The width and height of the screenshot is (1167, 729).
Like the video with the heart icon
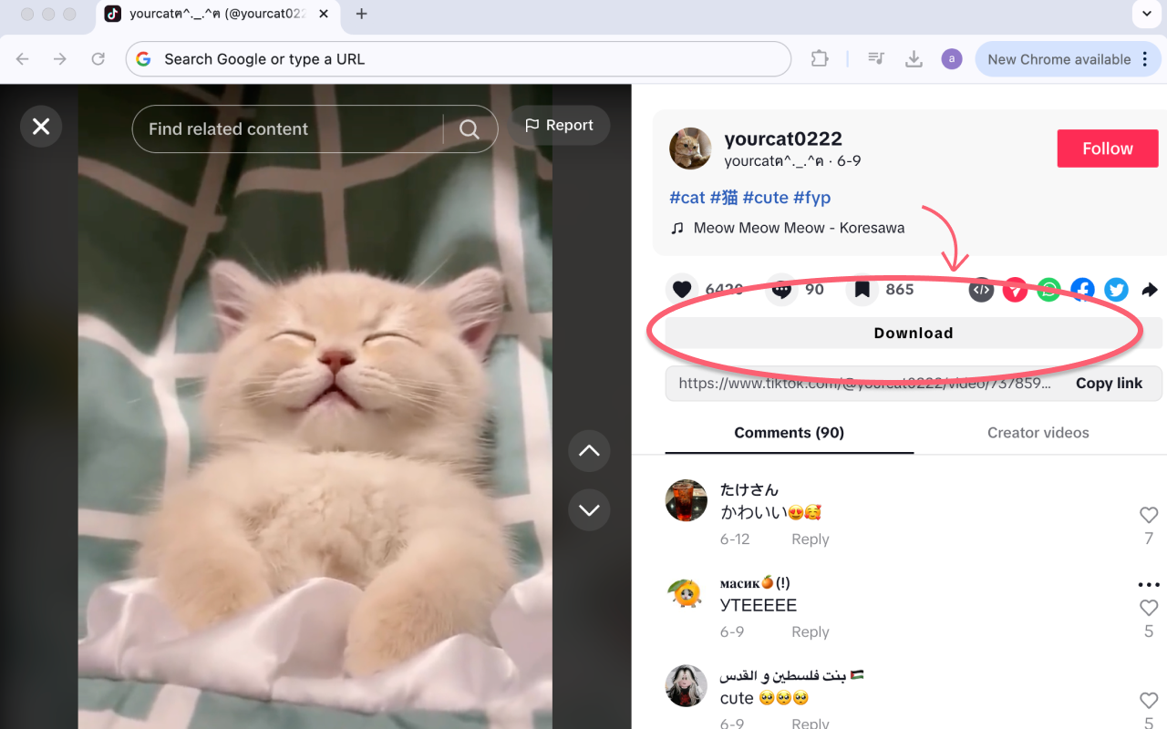pyautogui.click(x=681, y=289)
